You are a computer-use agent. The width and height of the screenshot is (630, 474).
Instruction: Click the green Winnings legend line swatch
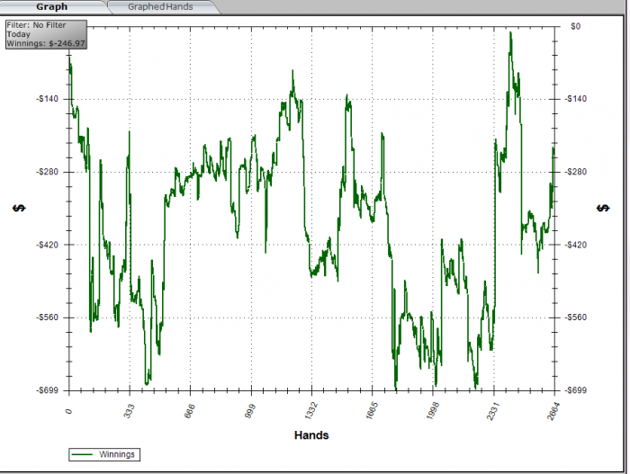tap(82, 454)
